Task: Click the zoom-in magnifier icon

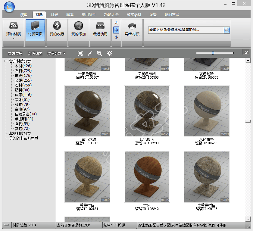Action: (x=99, y=53)
